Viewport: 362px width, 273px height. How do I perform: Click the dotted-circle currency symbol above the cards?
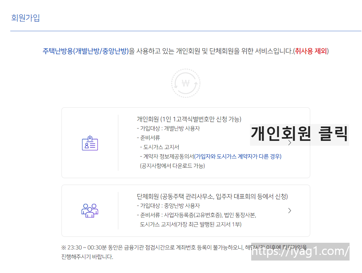click(186, 83)
